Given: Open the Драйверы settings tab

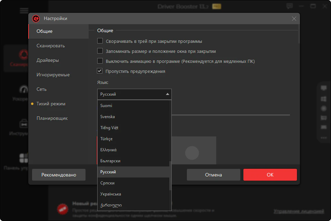Looking at the screenshot, I should (x=48, y=60).
